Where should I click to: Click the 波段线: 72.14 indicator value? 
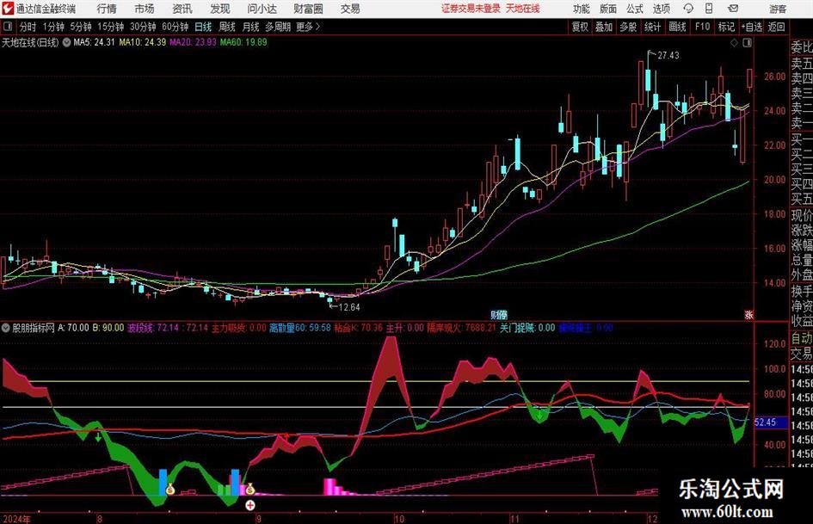(x=168, y=328)
